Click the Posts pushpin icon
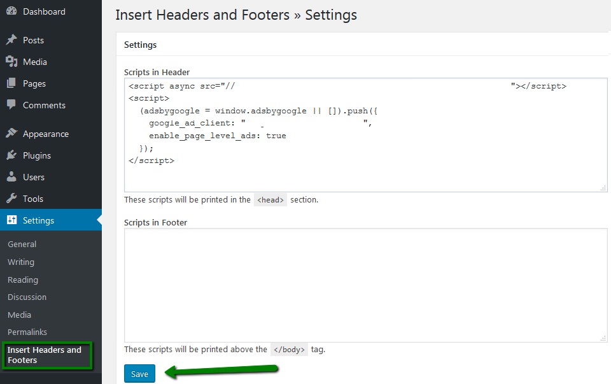The width and height of the screenshot is (611, 384). [x=11, y=39]
